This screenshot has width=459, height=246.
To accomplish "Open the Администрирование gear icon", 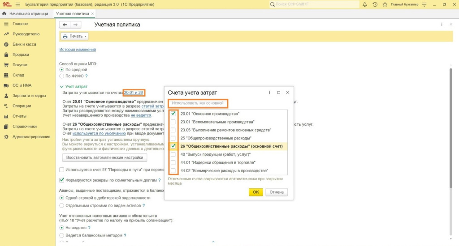I will [6, 136].
